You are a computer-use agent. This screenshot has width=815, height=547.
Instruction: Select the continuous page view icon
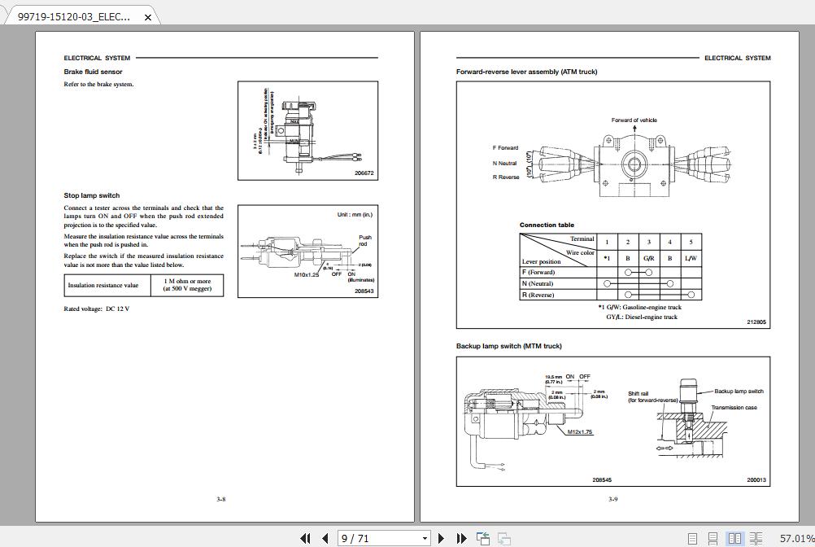click(713, 538)
